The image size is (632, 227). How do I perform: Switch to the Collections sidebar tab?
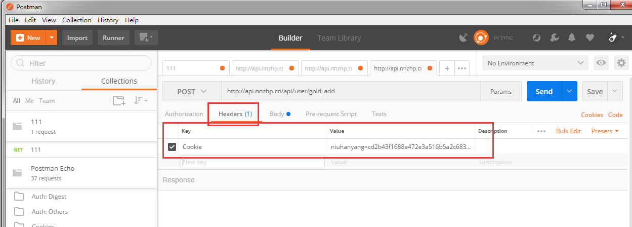(x=119, y=81)
